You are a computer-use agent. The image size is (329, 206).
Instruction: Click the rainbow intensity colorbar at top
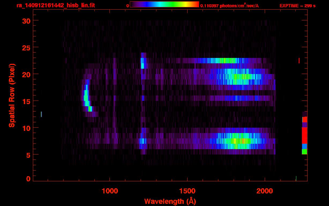(x=164, y=5)
